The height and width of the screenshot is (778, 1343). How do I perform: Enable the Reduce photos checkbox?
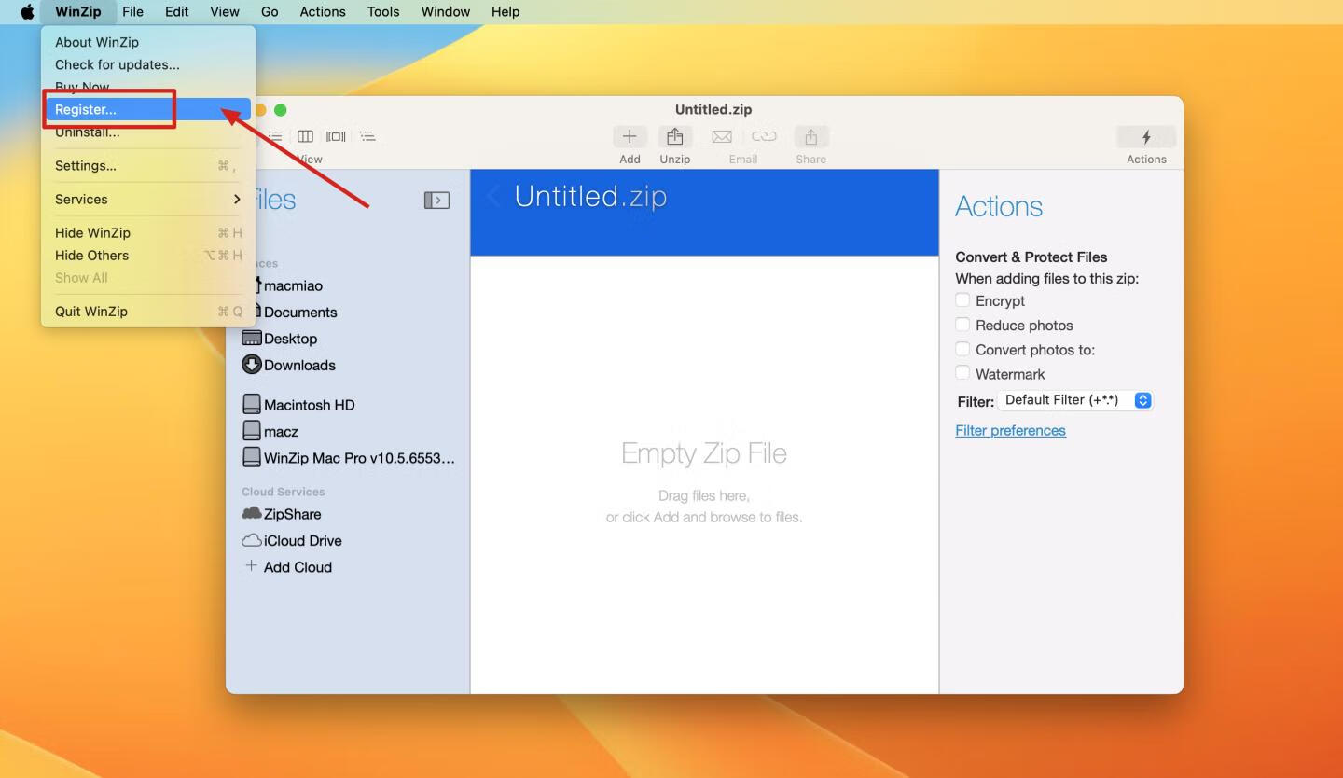point(962,325)
